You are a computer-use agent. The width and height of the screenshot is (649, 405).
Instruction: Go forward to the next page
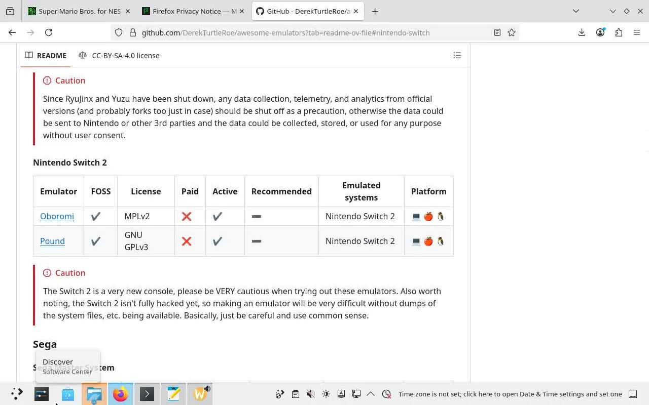pyautogui.click(x=30, y=32)
